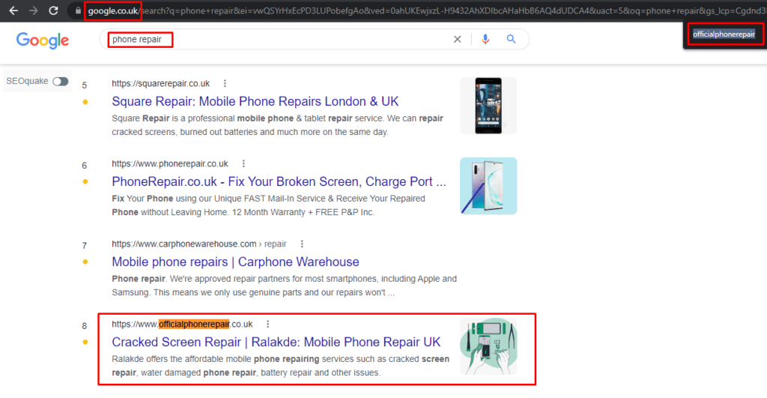Screen dimensions: 767x398
Task: Open 'Square Repair: Mobile Phone Repairs London & UK'
Action: [x=255, y=101]
